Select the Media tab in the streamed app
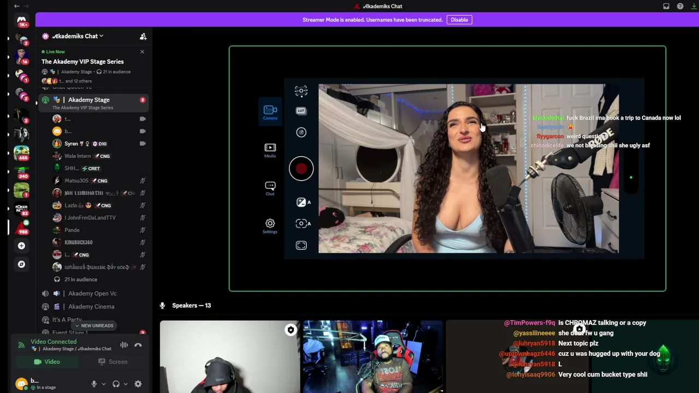 270,151
